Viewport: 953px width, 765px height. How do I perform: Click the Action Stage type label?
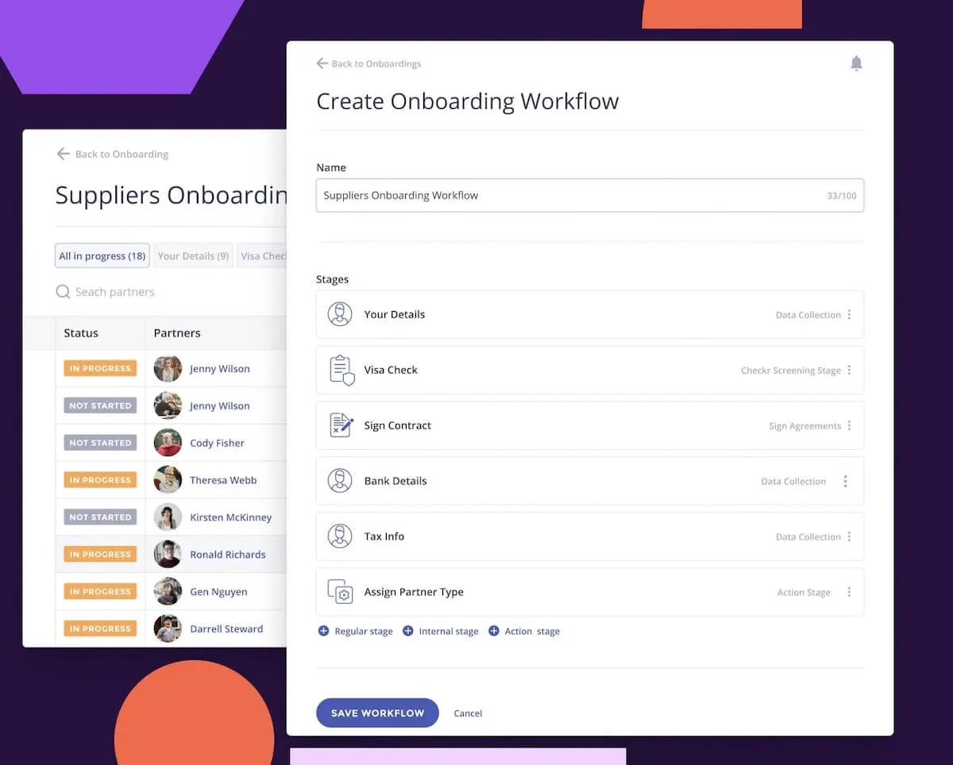(804, 593)
